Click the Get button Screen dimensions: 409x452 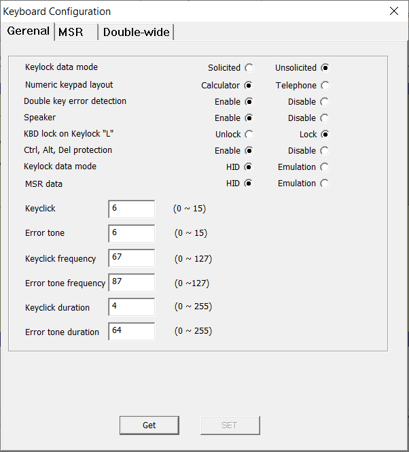149,425
